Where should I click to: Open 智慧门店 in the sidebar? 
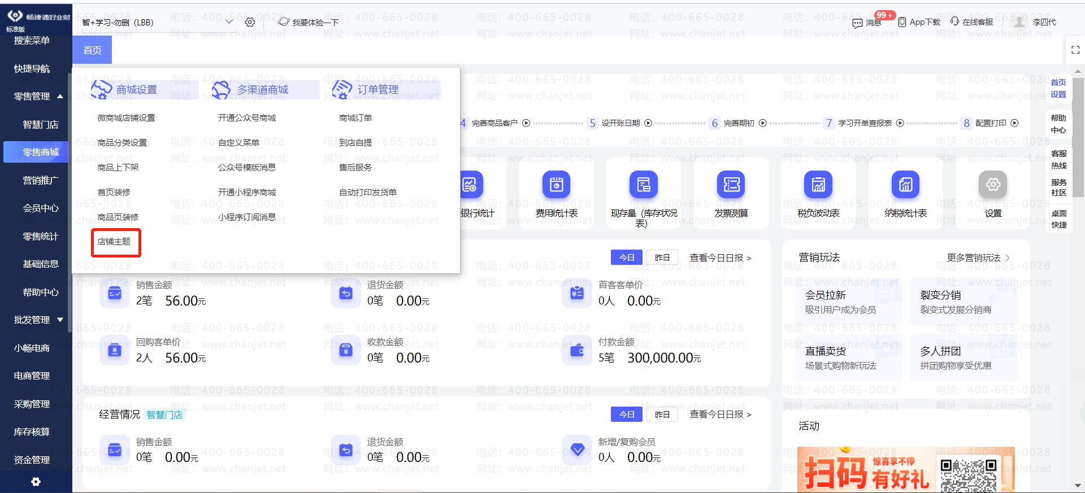click(x=41, y=125)
